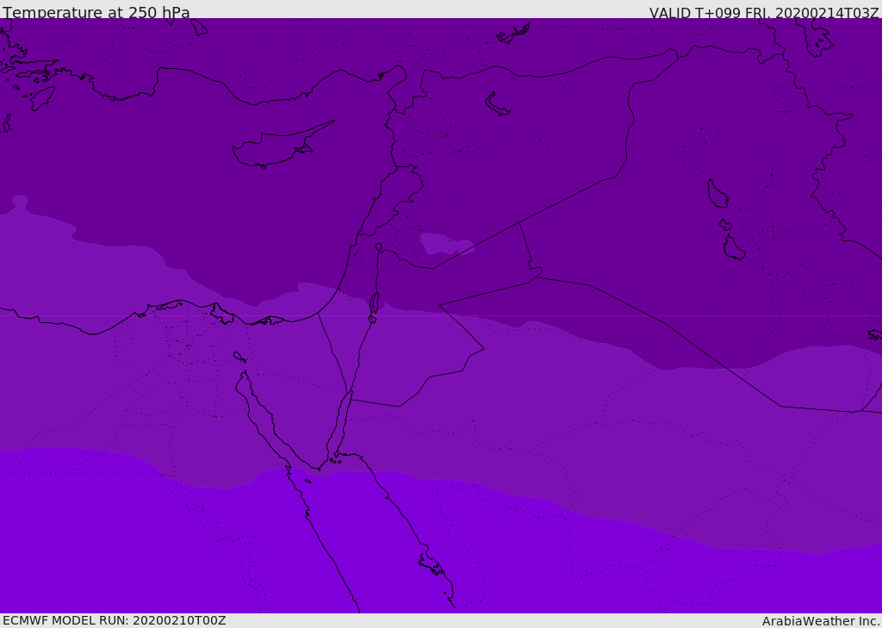Screen dimensions: 882x628
Task: Click the island of Cyprus on the map
Action: pos(282,146)
